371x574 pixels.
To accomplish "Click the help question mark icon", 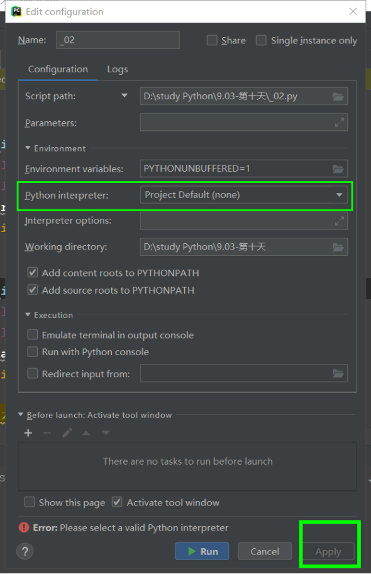I will click(x=25, y=551).
